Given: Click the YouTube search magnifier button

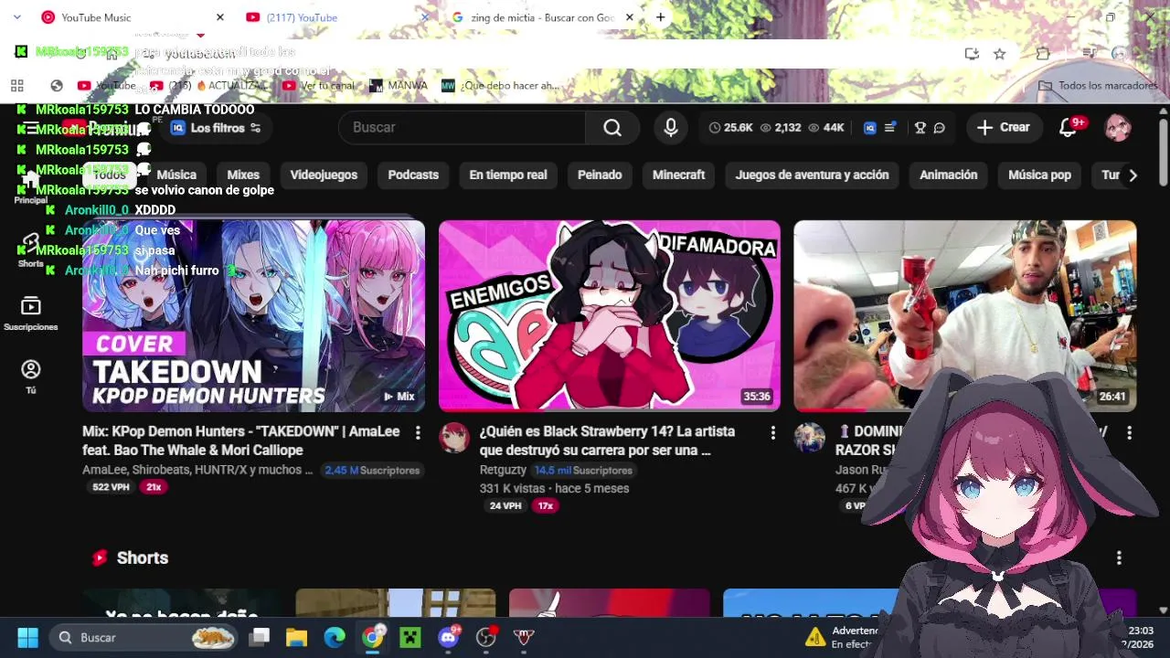Looking at the screenshot, I should (612, 128).
